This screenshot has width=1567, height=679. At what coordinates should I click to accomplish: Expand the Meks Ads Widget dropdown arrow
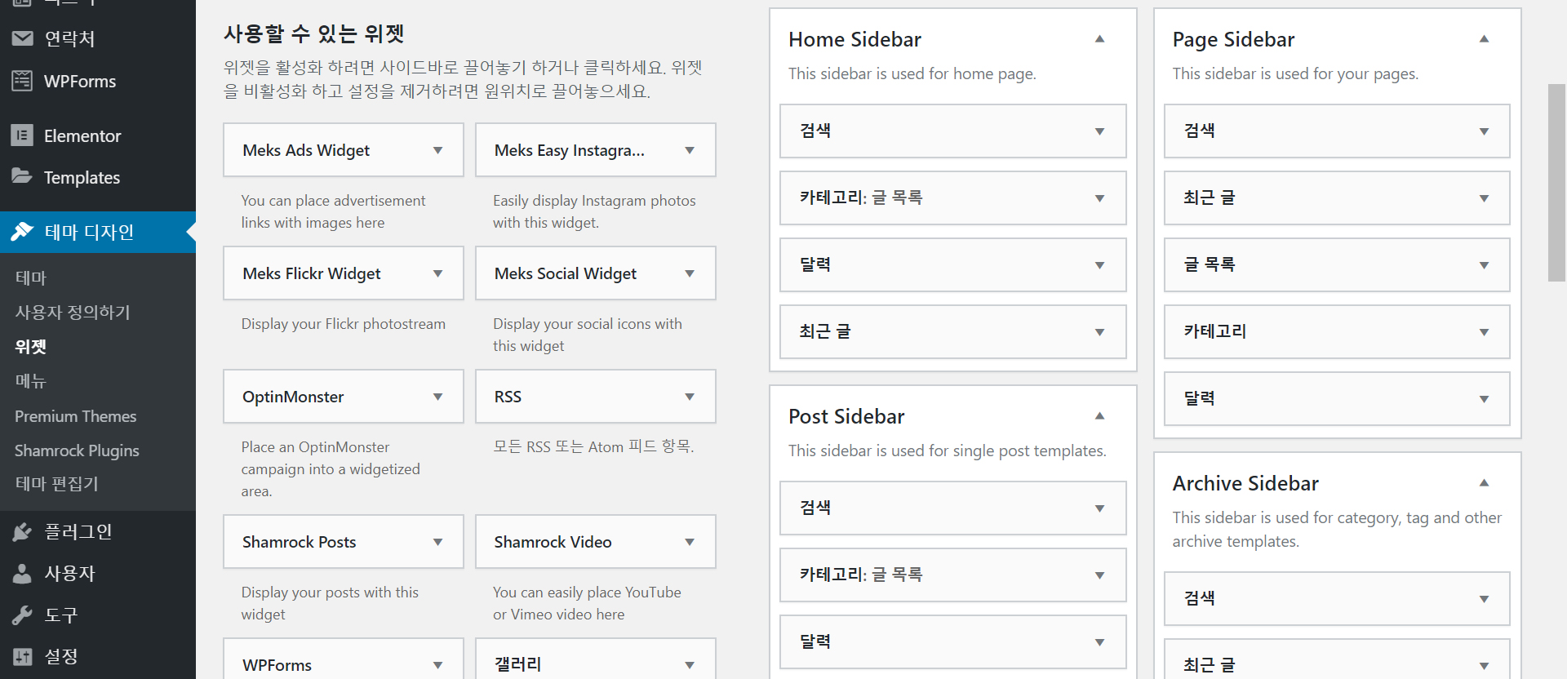pos(438,150)
